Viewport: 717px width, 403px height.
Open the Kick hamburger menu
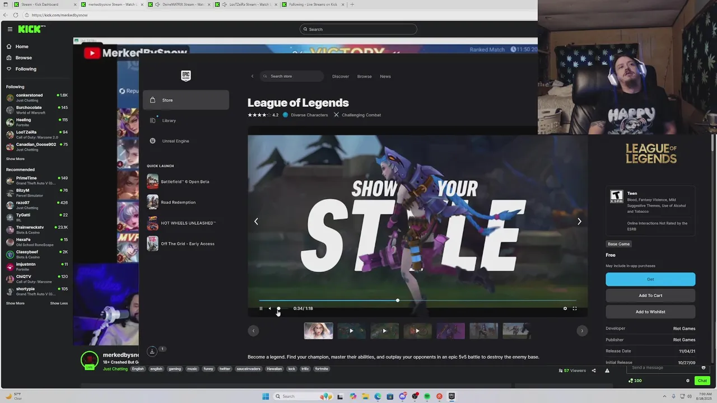tap(10, 29)
